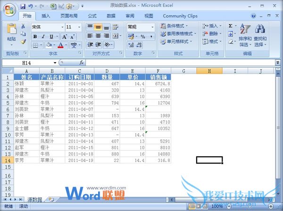The height and width of the screenshot is (211, 283).
Task: Activate the Format Painter brush
Action: click(23, 41)
